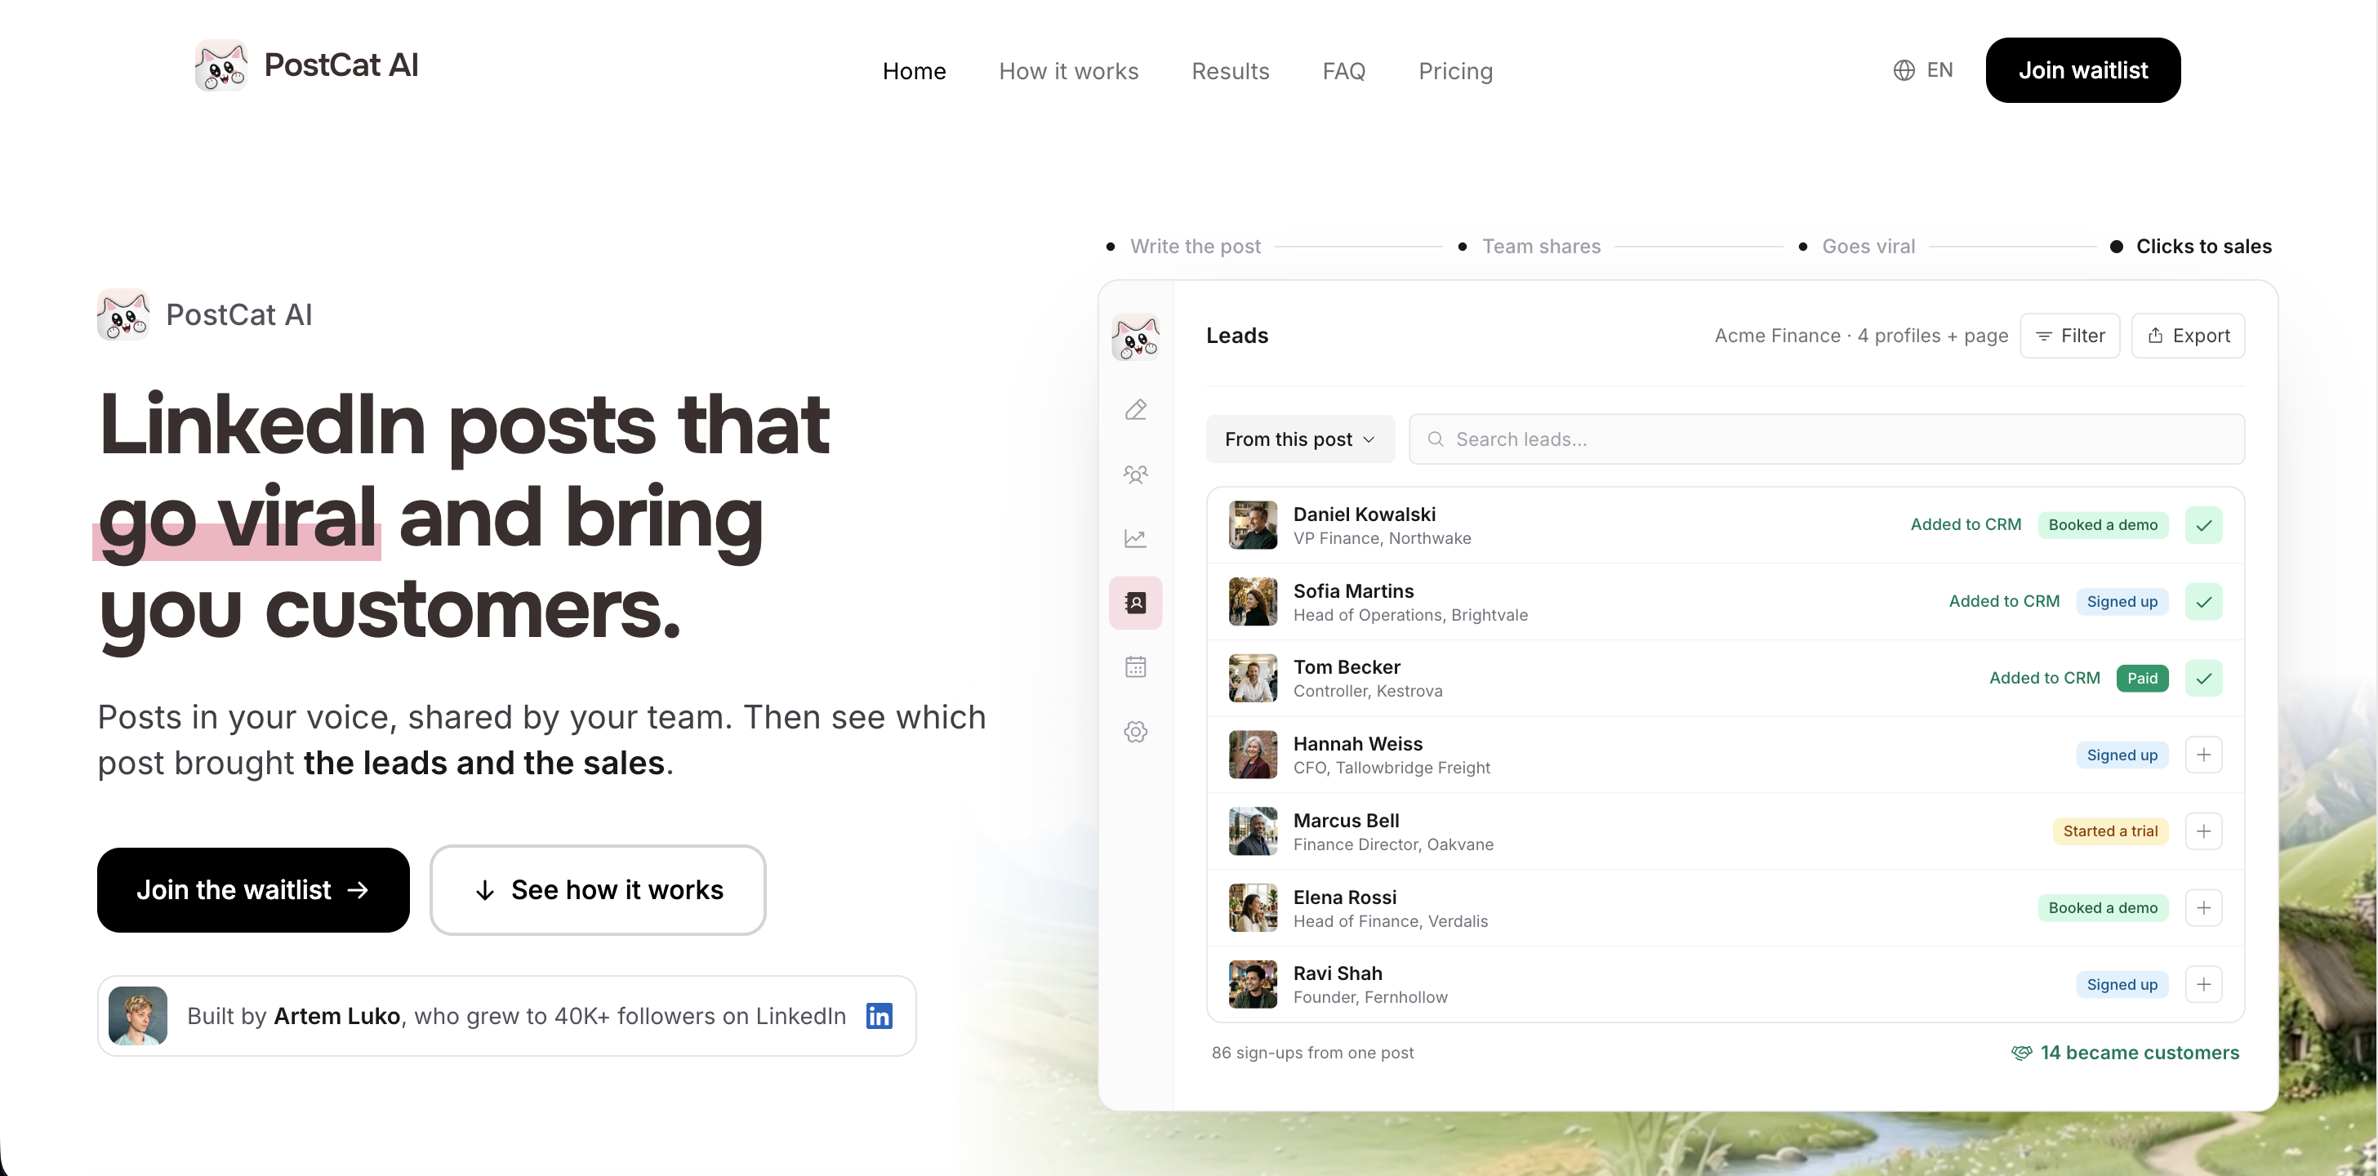The height and width of the screenshot is (1176, 2378).
Task: Open the settings gear sidebar icon
Action: [1135, 732]
